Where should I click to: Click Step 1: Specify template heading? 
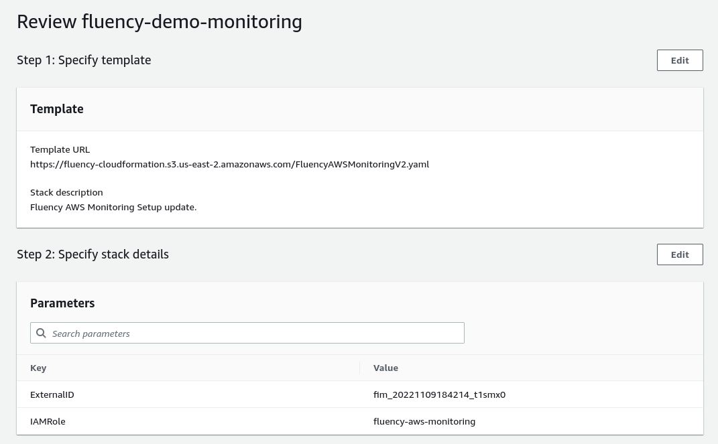coord(84,60)
